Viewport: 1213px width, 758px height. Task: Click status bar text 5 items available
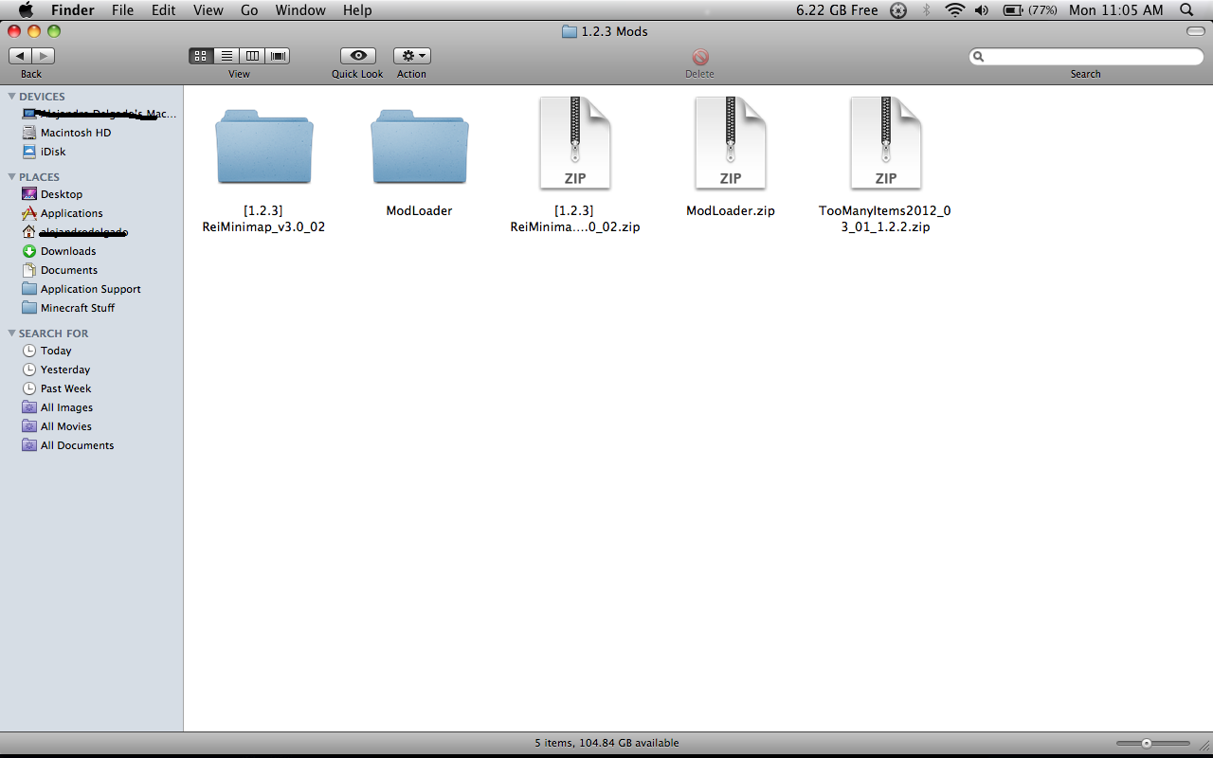pos(606,744)
